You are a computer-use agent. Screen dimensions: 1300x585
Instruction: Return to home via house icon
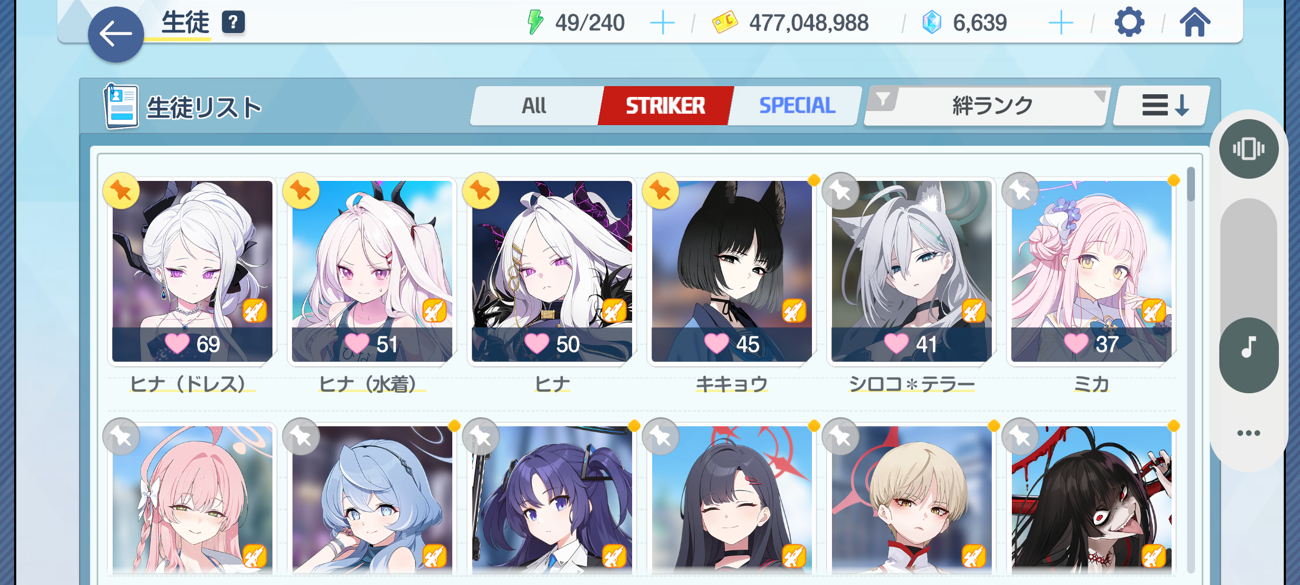[1194, 23]
